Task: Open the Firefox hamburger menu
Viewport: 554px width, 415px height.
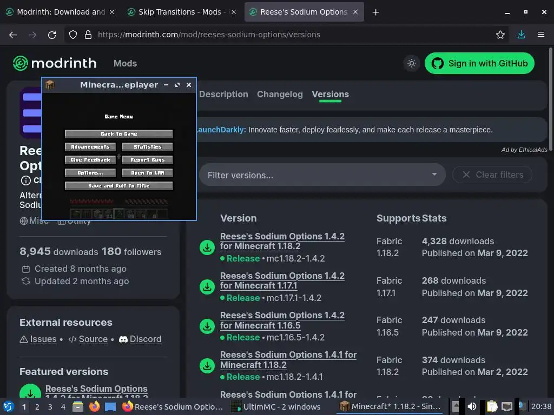Action: (x=540, y=35)
